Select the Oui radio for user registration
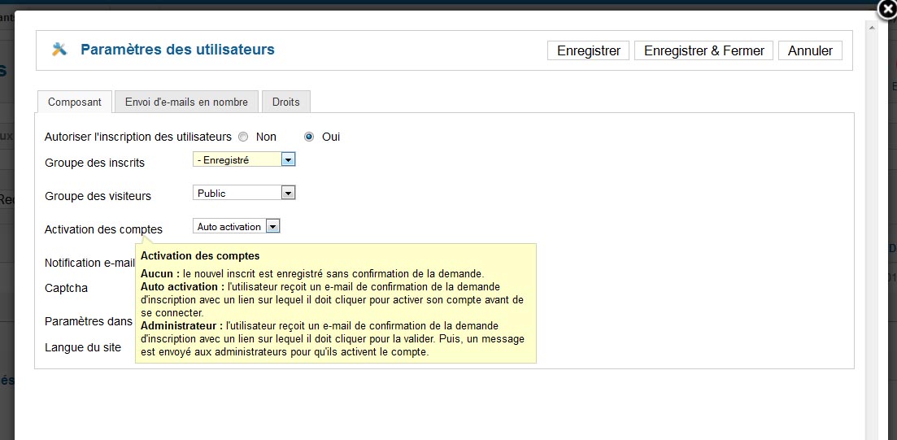The image size is (897, 440). click(x=310, y=137)
